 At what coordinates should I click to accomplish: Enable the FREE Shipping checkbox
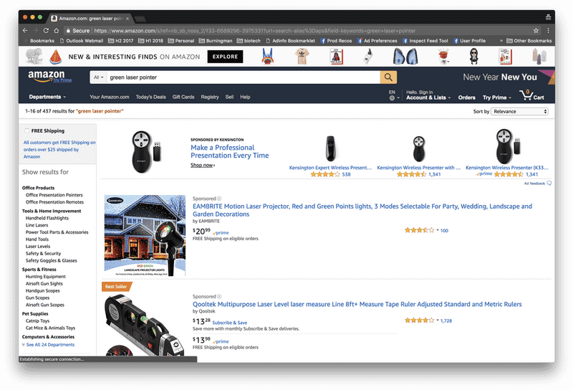point(27,131)
